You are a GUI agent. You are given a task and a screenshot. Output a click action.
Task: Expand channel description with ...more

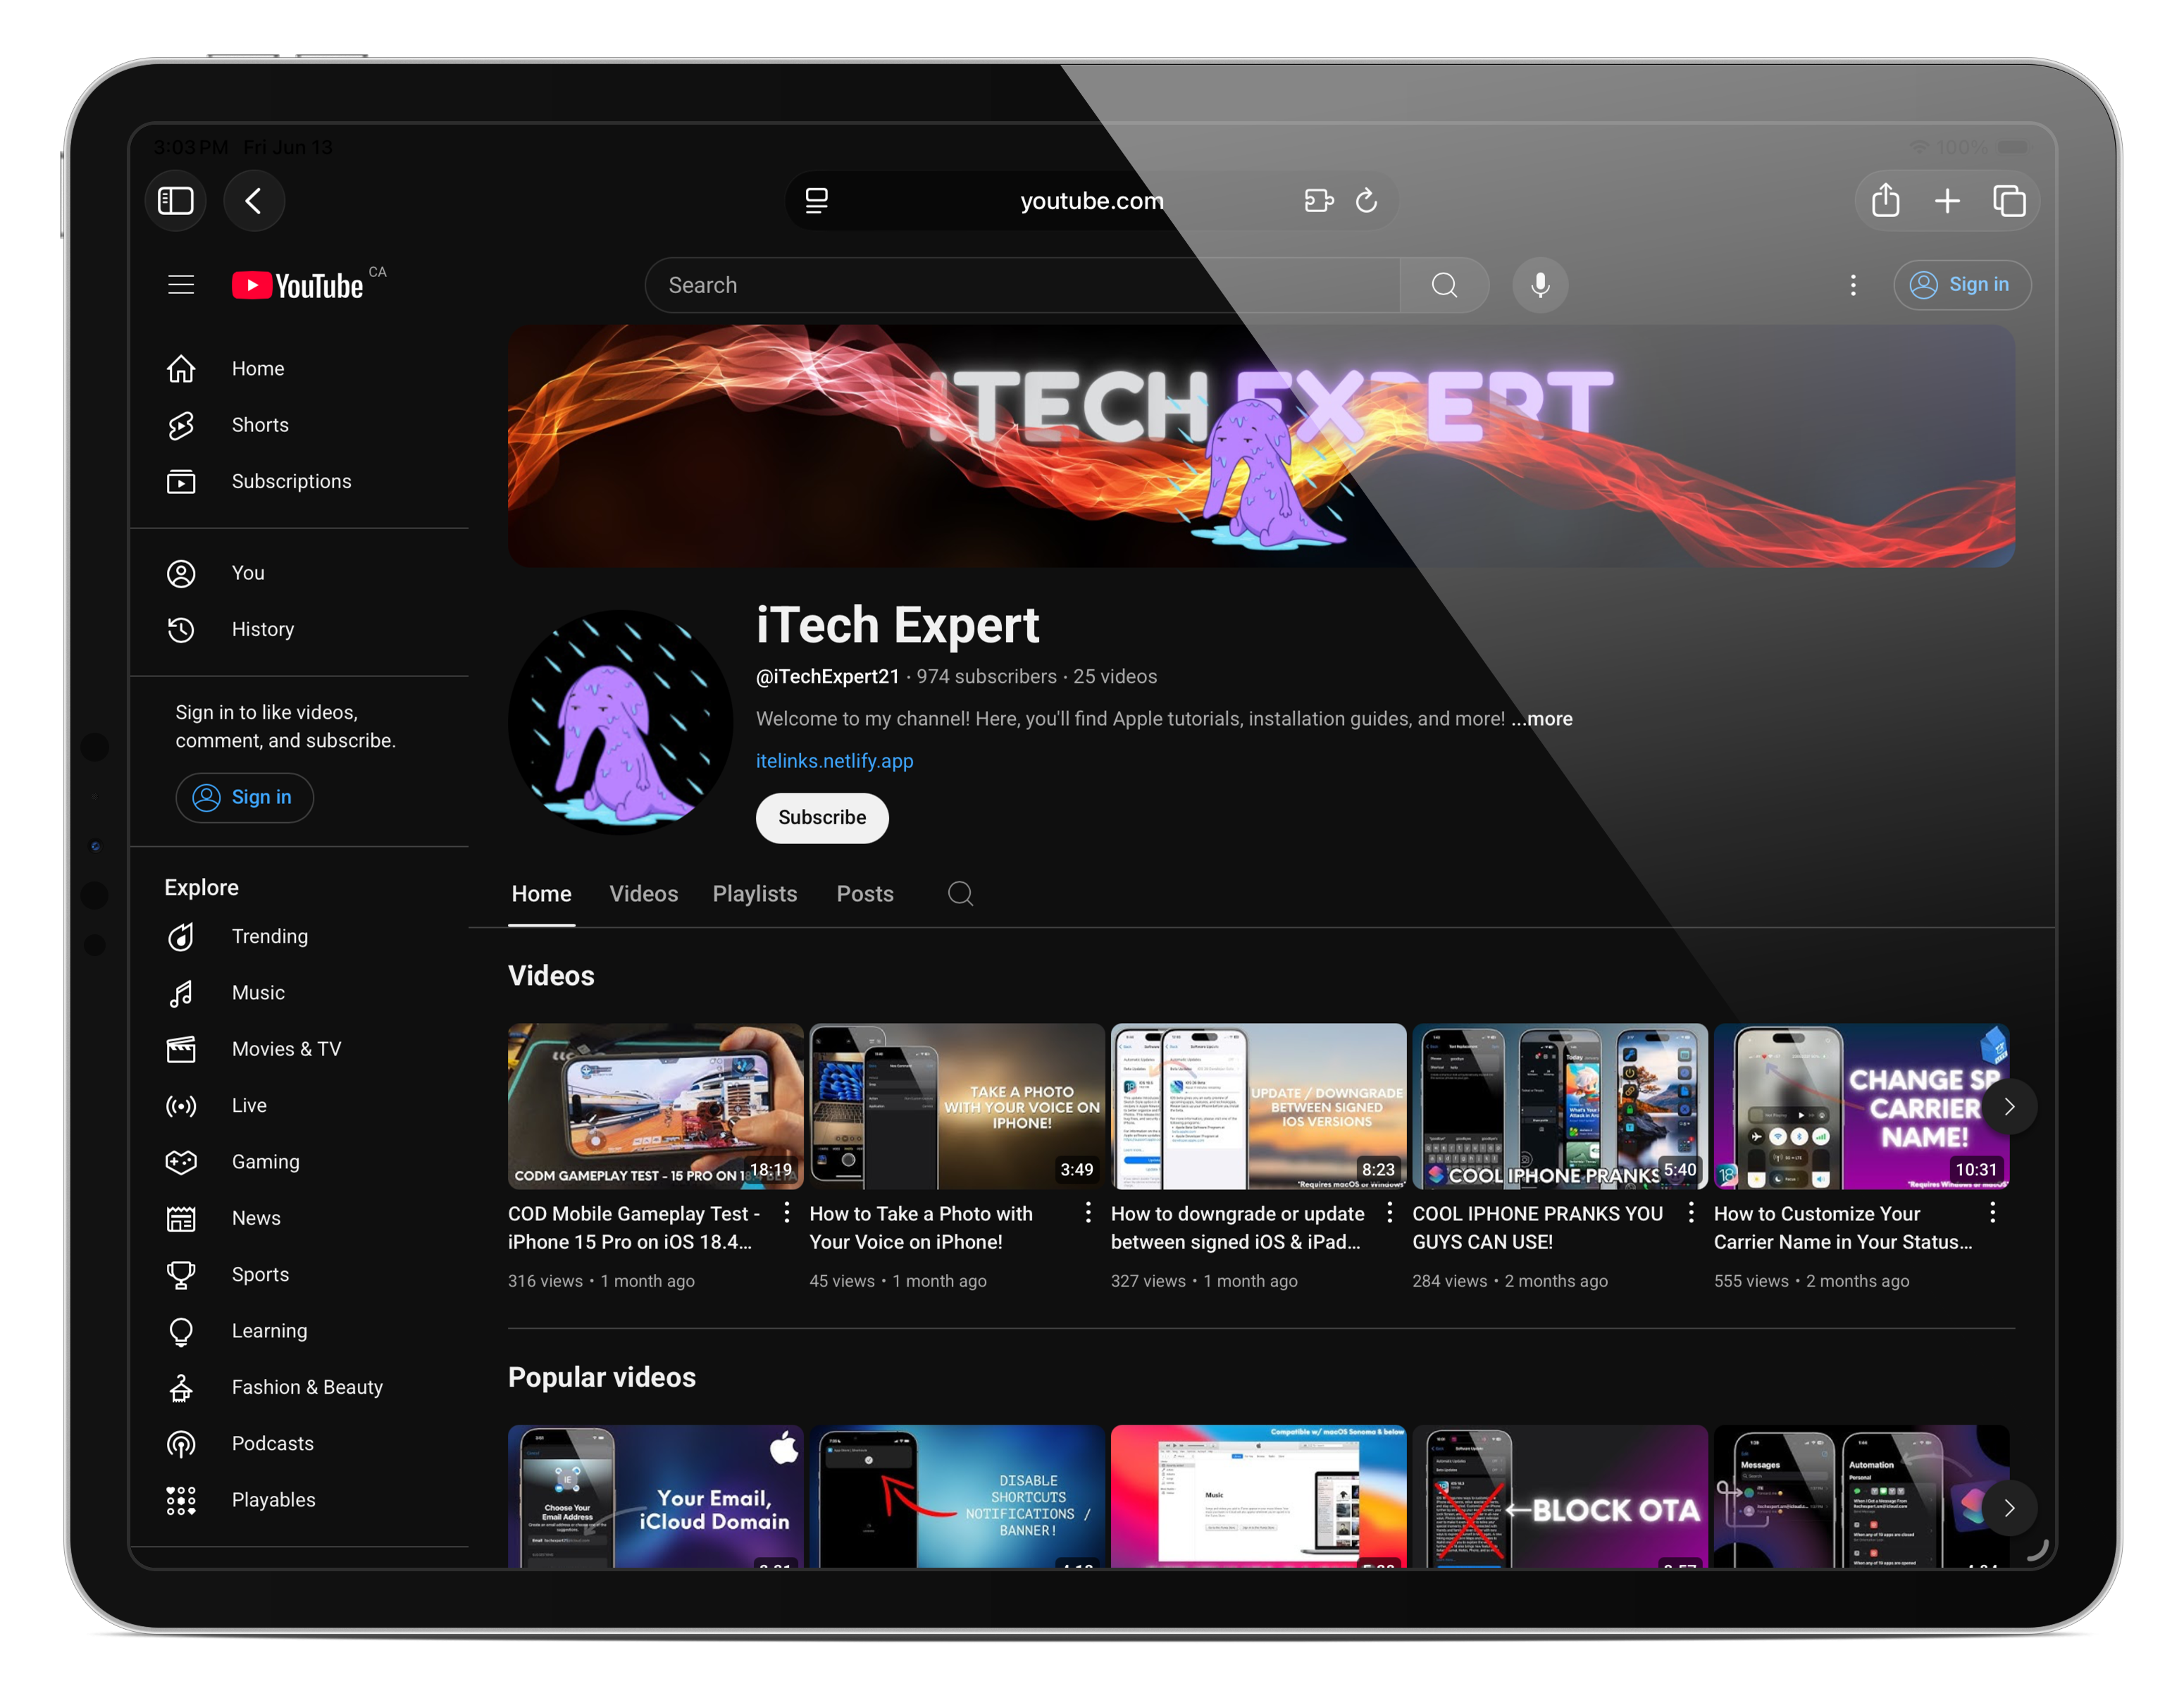coord(1541,719)
